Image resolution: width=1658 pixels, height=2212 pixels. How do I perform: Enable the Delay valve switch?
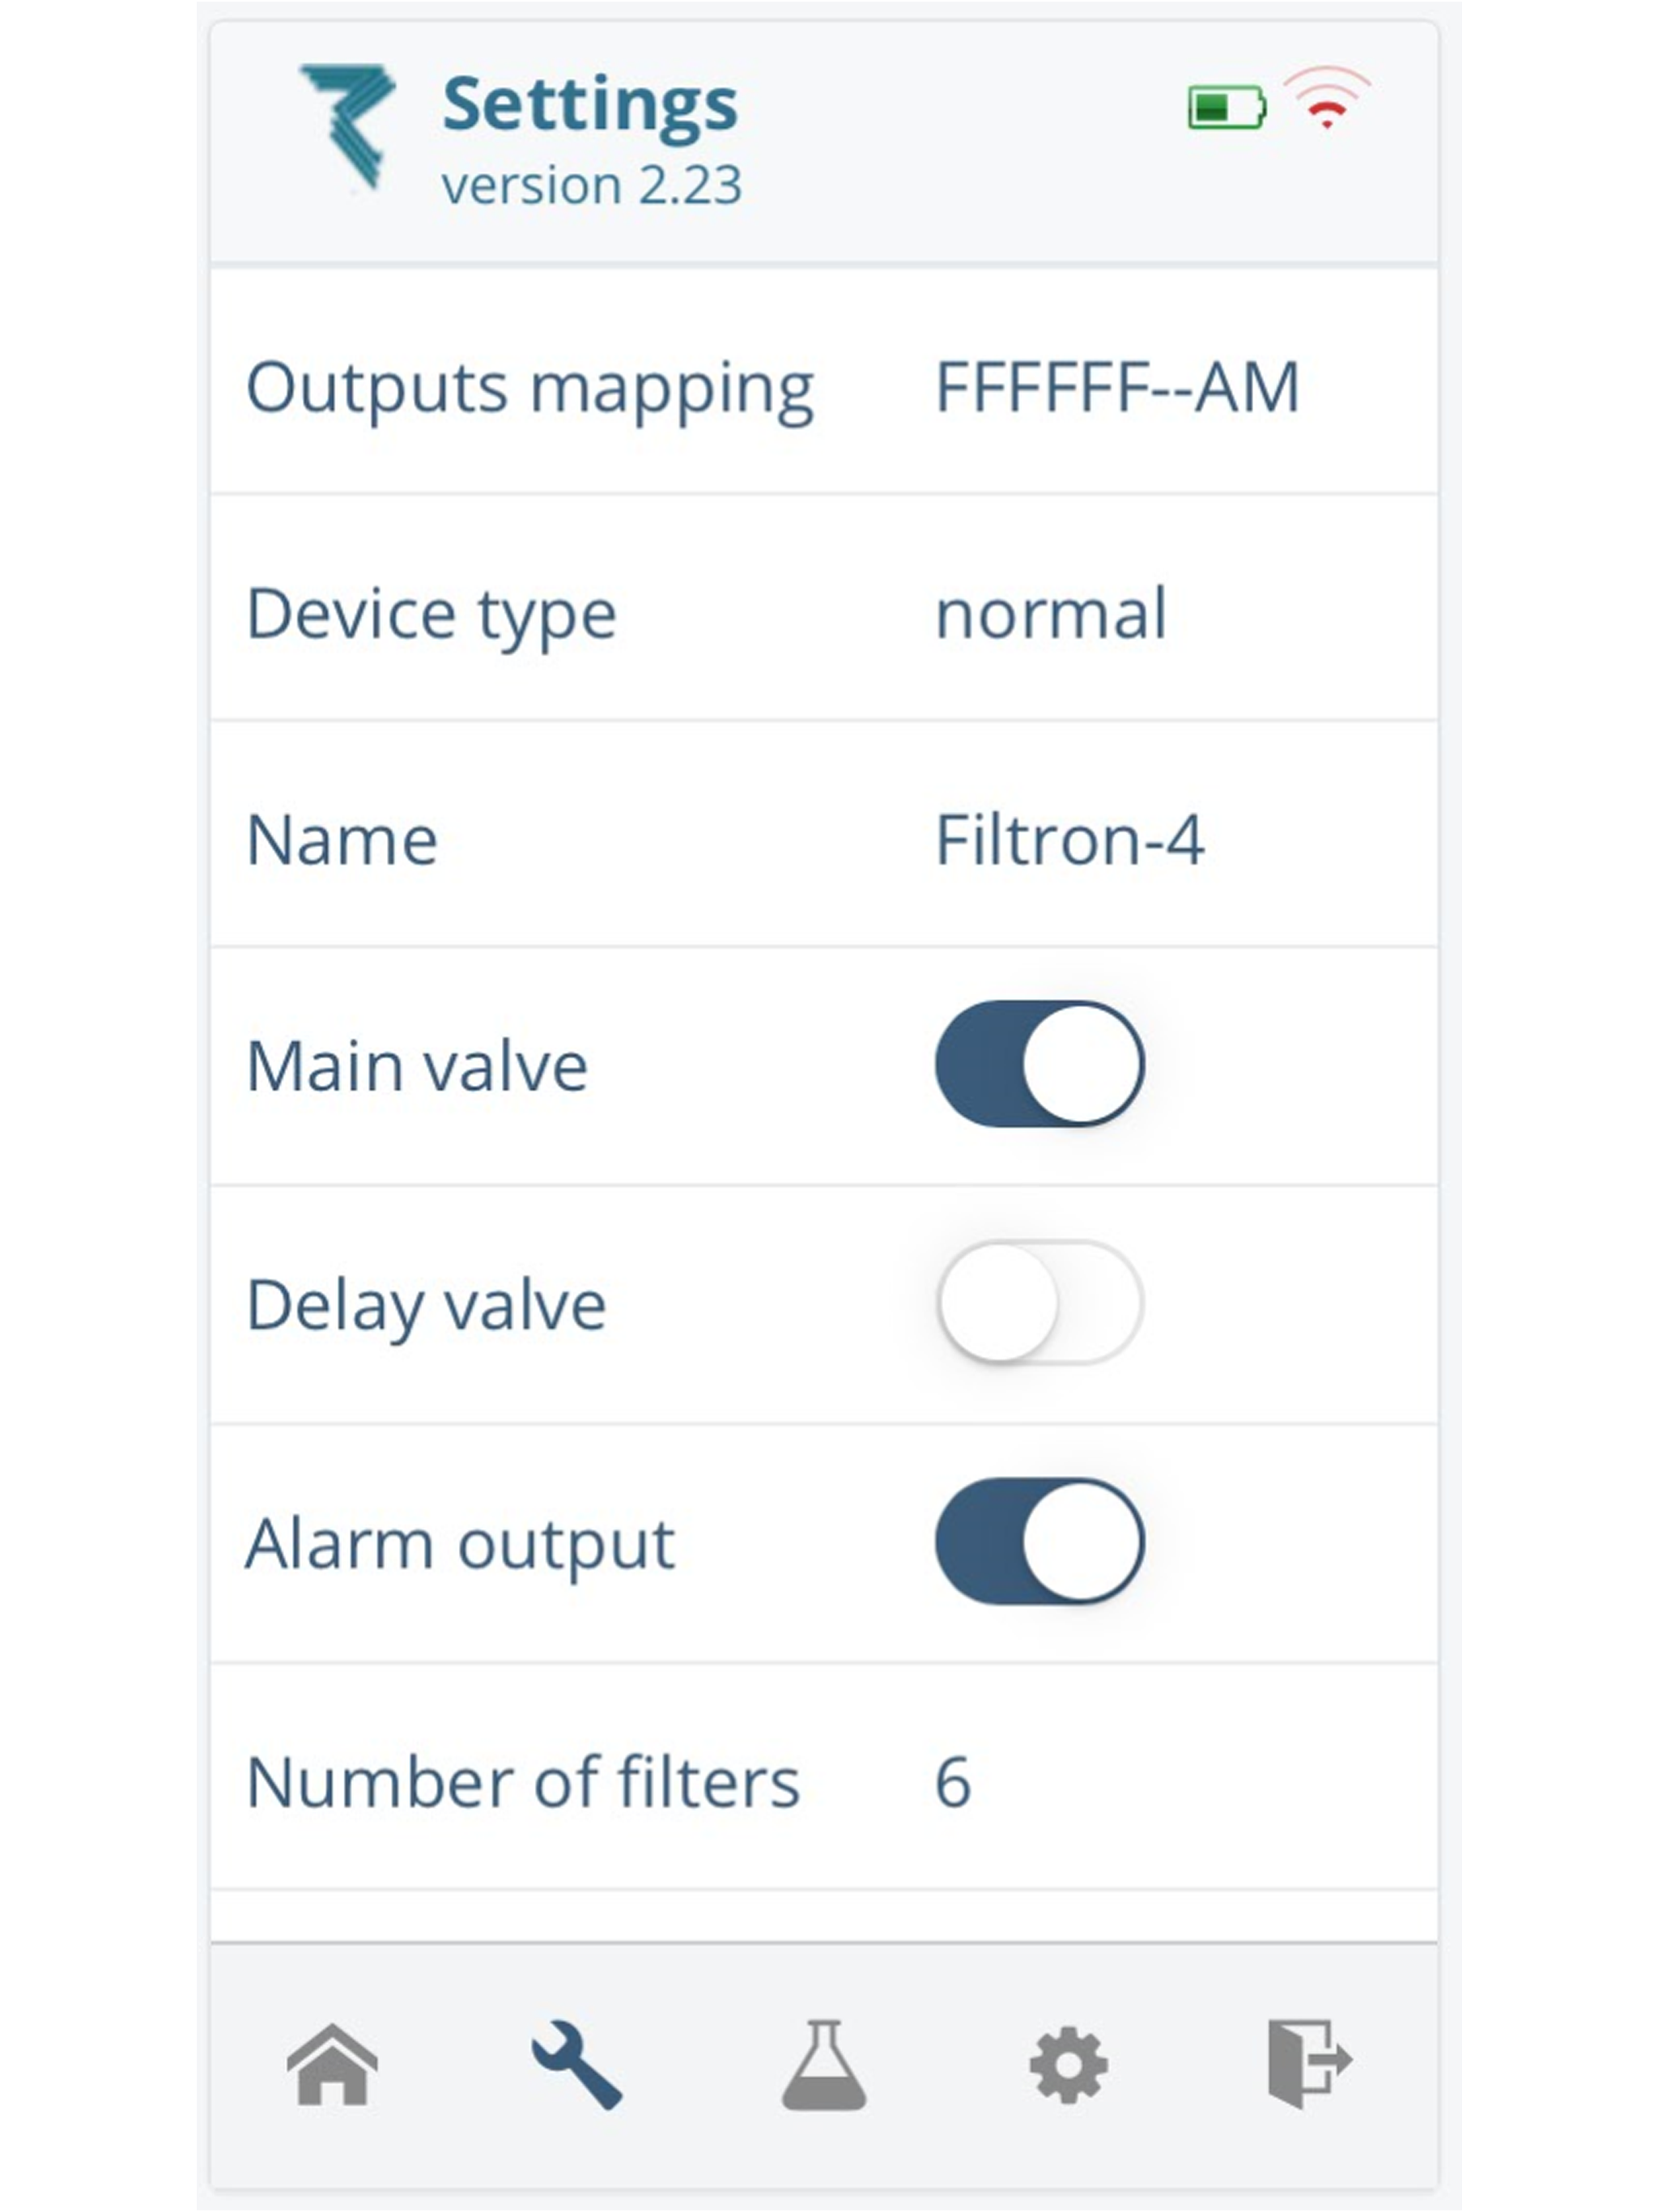tap(1040, 1302)
